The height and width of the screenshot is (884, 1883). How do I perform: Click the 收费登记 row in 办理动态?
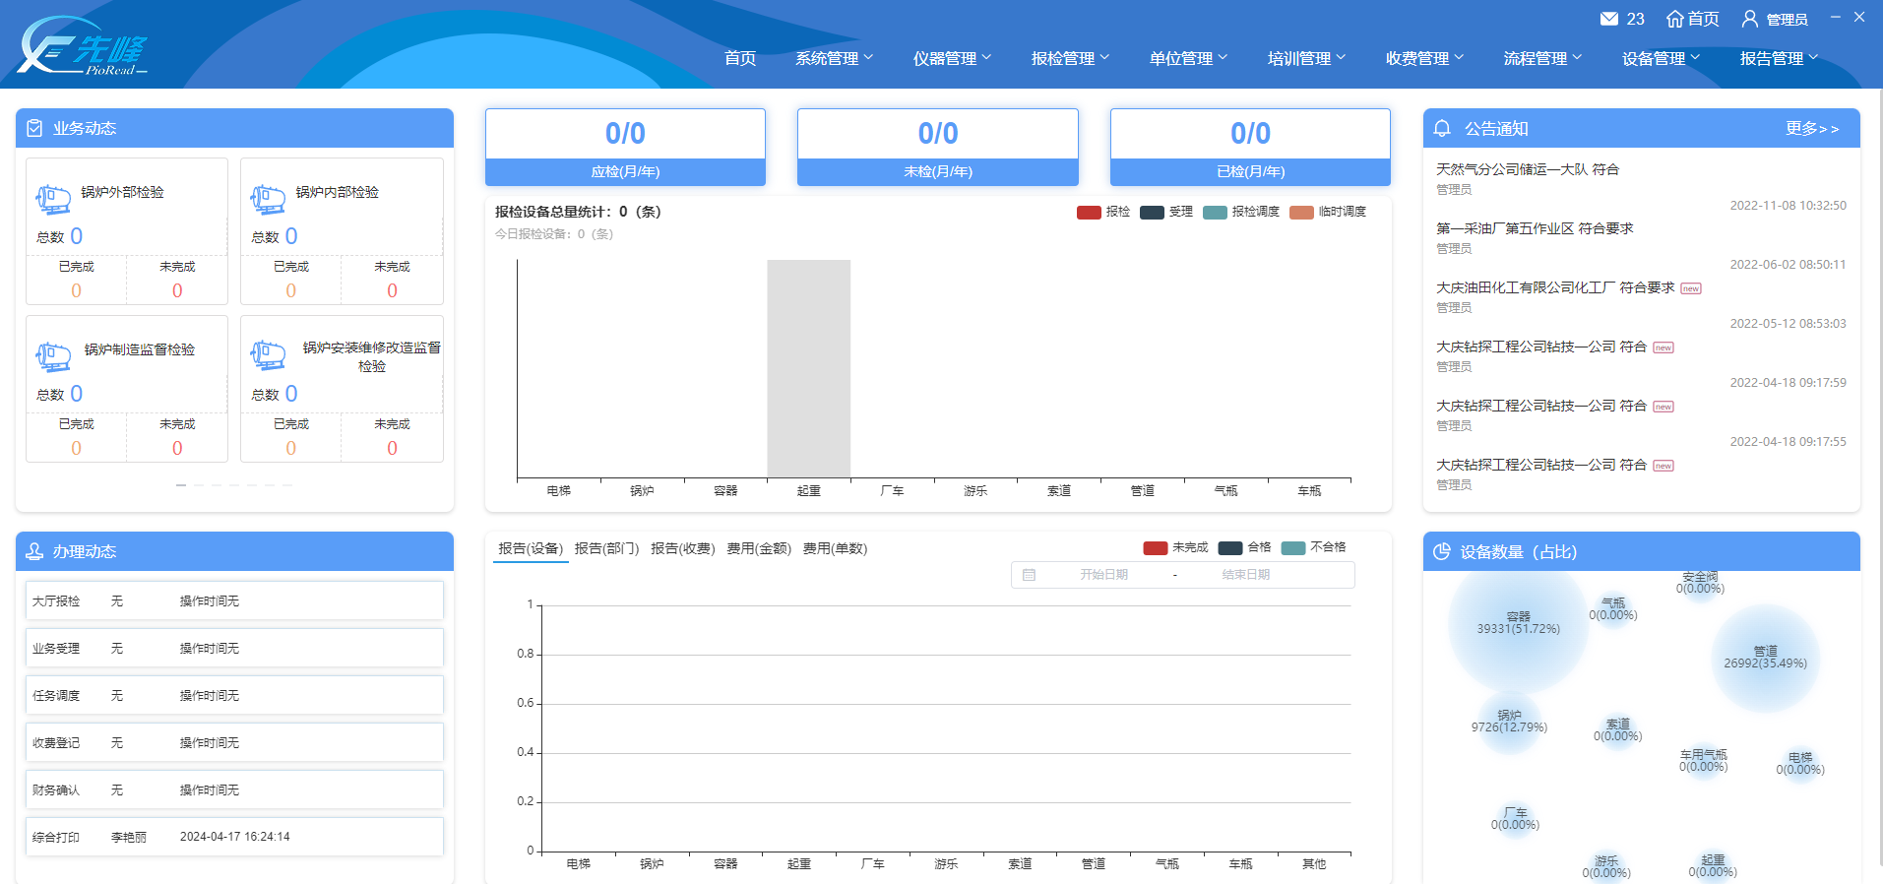[x=234, y=742]
